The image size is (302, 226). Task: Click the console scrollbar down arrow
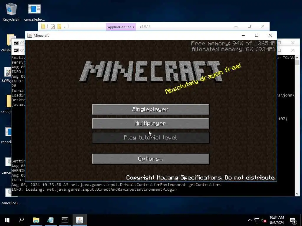point(297,194)
